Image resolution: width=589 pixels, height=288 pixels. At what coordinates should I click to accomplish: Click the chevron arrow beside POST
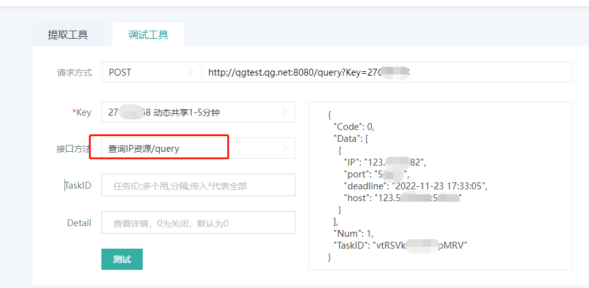pos(191,72)
